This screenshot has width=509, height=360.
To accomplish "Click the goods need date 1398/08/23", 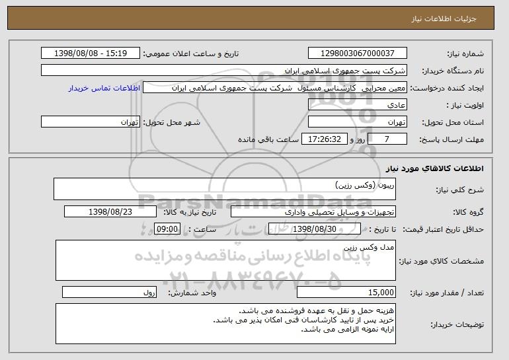I will pyautogui.click(x=110, y=212).
